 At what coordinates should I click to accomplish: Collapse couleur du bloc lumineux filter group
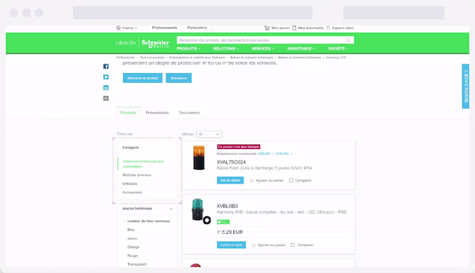(x=124, y=221)
